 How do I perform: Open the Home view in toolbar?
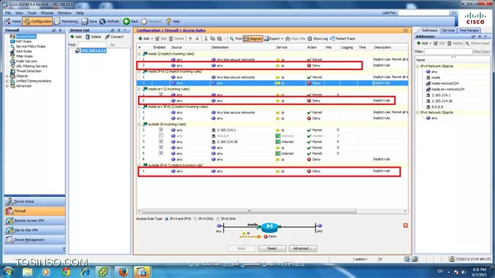(x=13, y=21)
